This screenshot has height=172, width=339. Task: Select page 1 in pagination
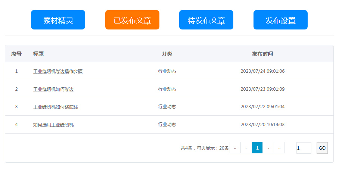coord(257,148)
